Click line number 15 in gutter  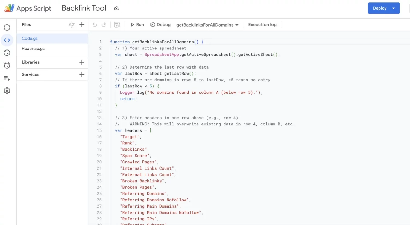click(99, 130)
